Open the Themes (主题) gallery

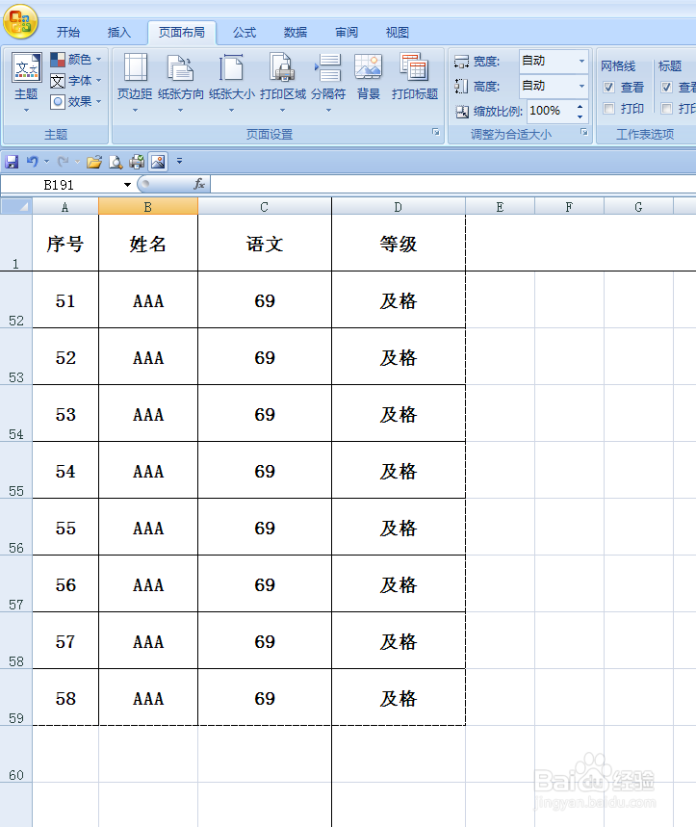point(26,82)
